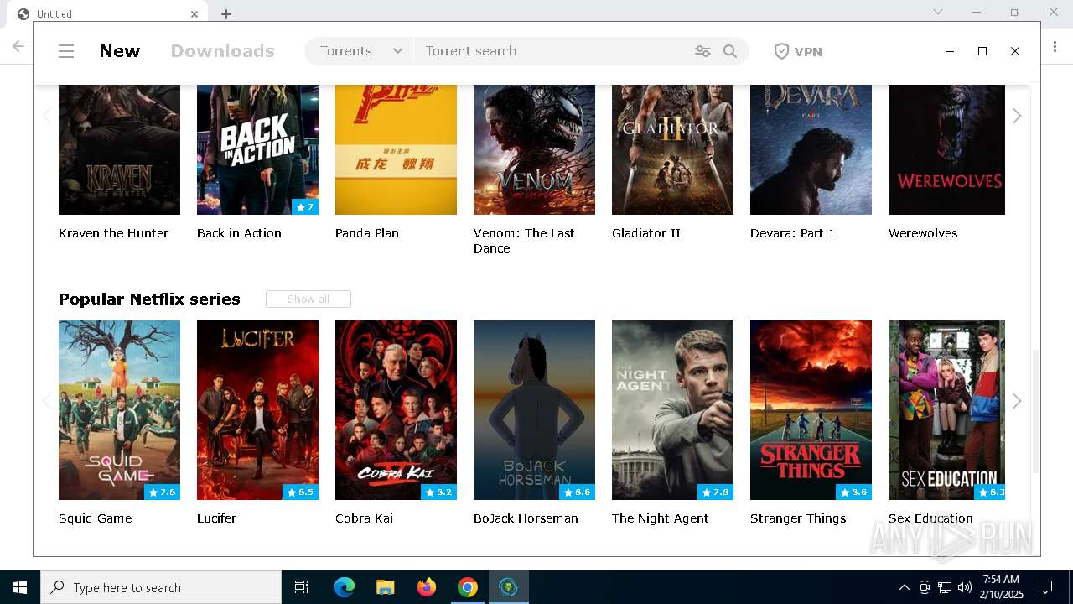This screenshot has height=604, width=1073.
Task: Next arrow of Netflix series row
Action: click(1017, 401)
